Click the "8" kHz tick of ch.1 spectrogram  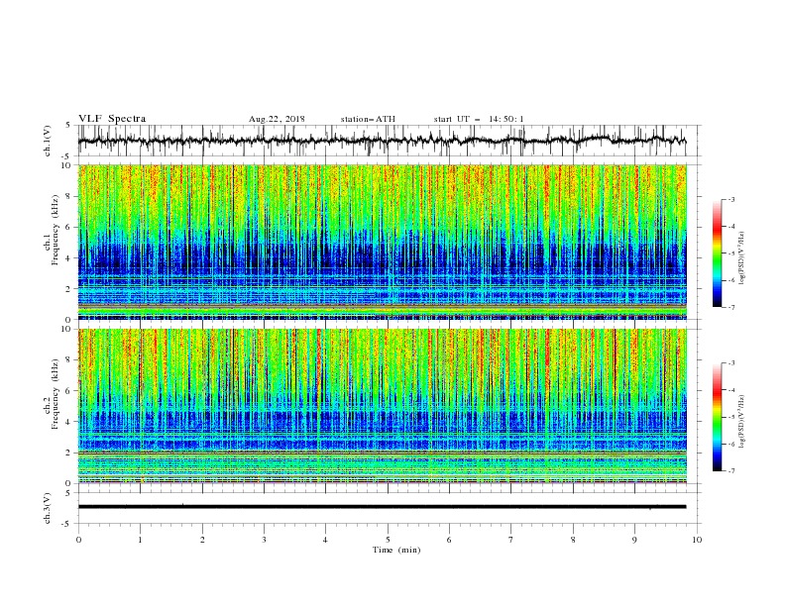tap(70, 196)
